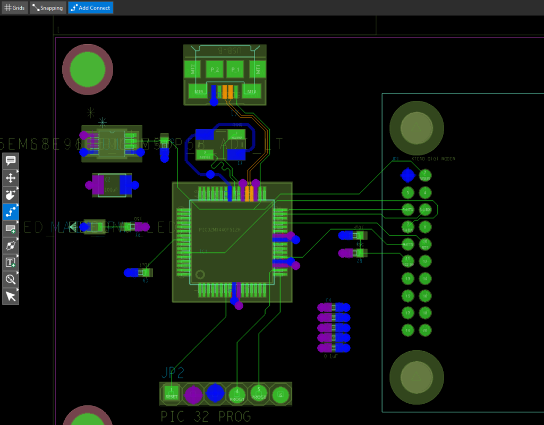The width and height of the screenshot is (544, 425).
Task: Click pad 18 on JP1 connector
Action: click(425, 312)
